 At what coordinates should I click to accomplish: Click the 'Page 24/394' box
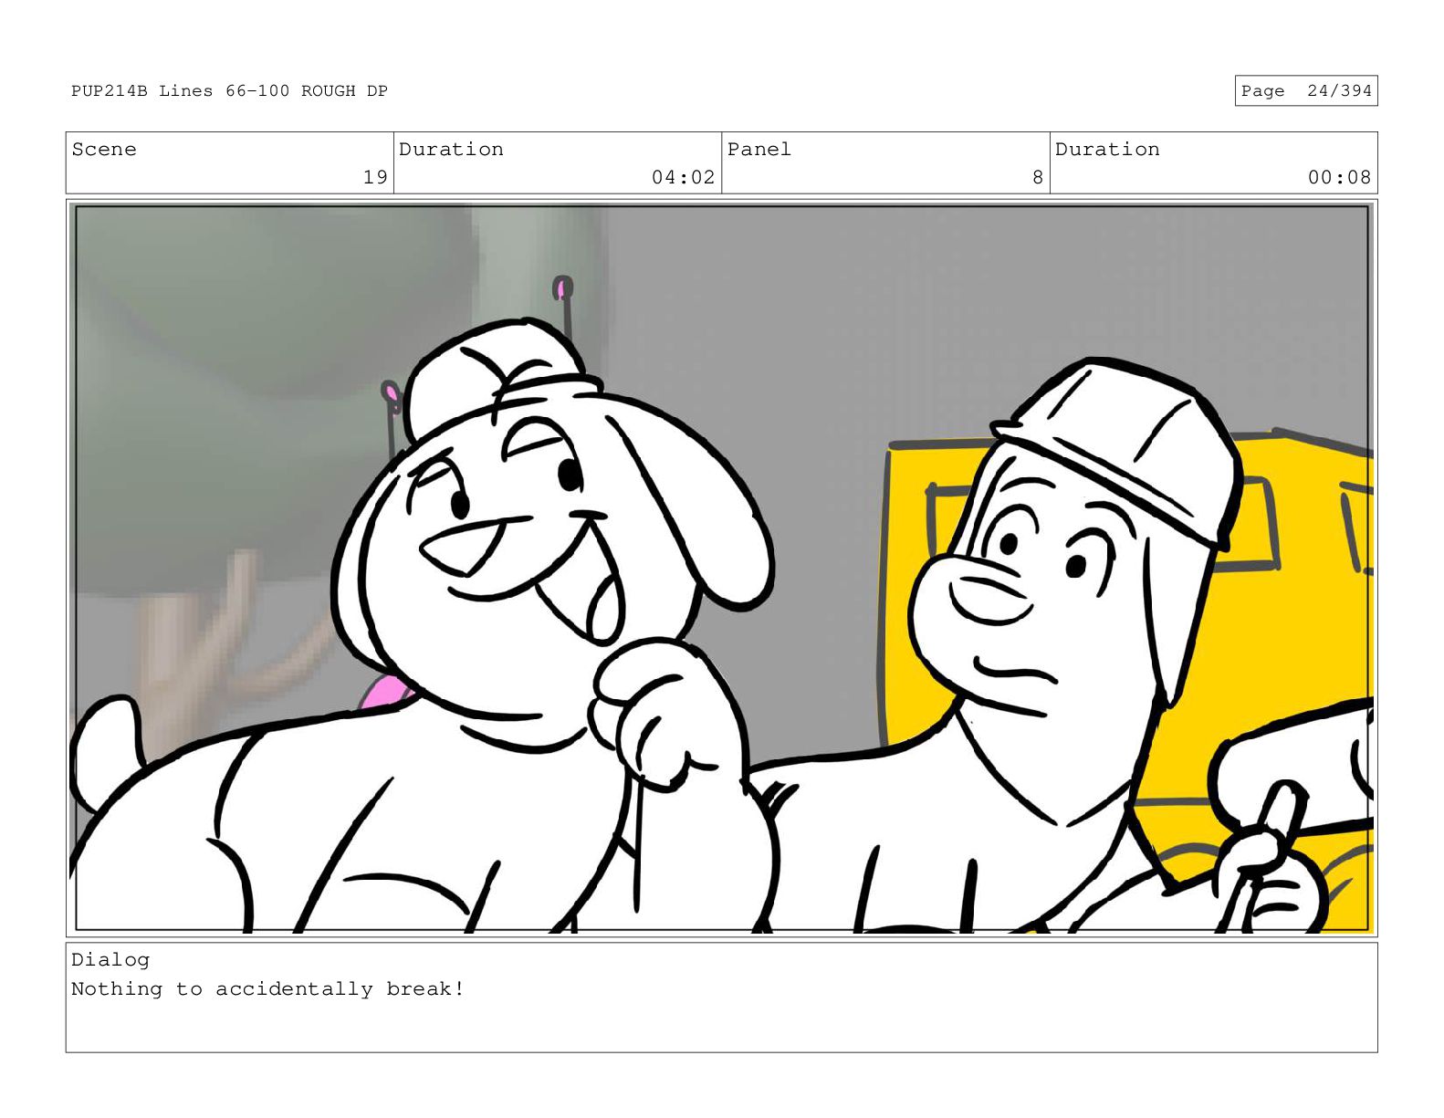pos(1306,91)
